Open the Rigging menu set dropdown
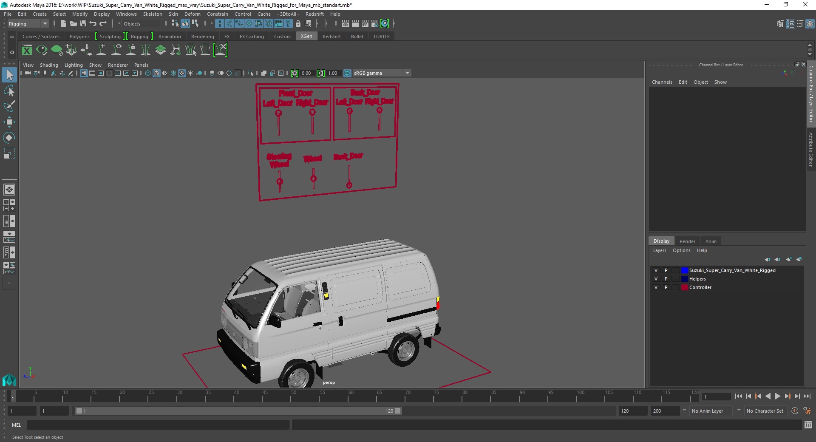The image size is (816, 442). click(28, 24)
